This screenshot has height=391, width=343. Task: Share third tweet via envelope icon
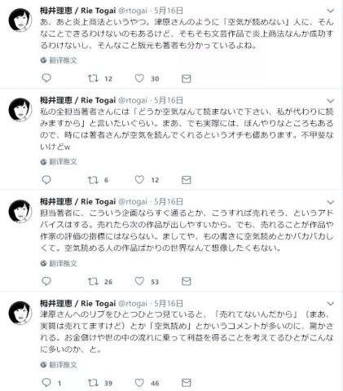(x=186, y=281)
